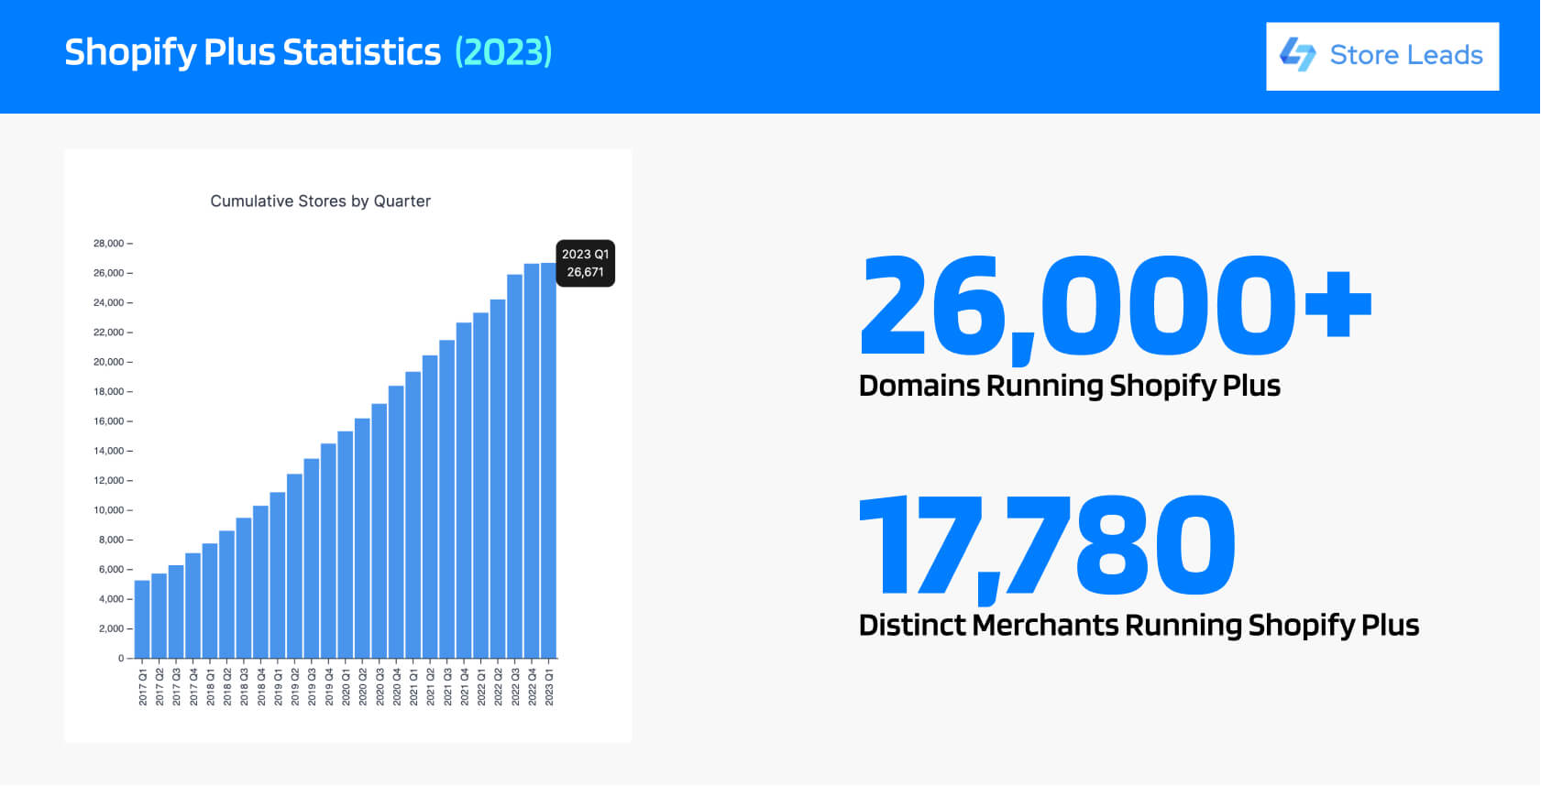Click the large "26,000+" figure
1541x786 pixels.
point(1117,310)
